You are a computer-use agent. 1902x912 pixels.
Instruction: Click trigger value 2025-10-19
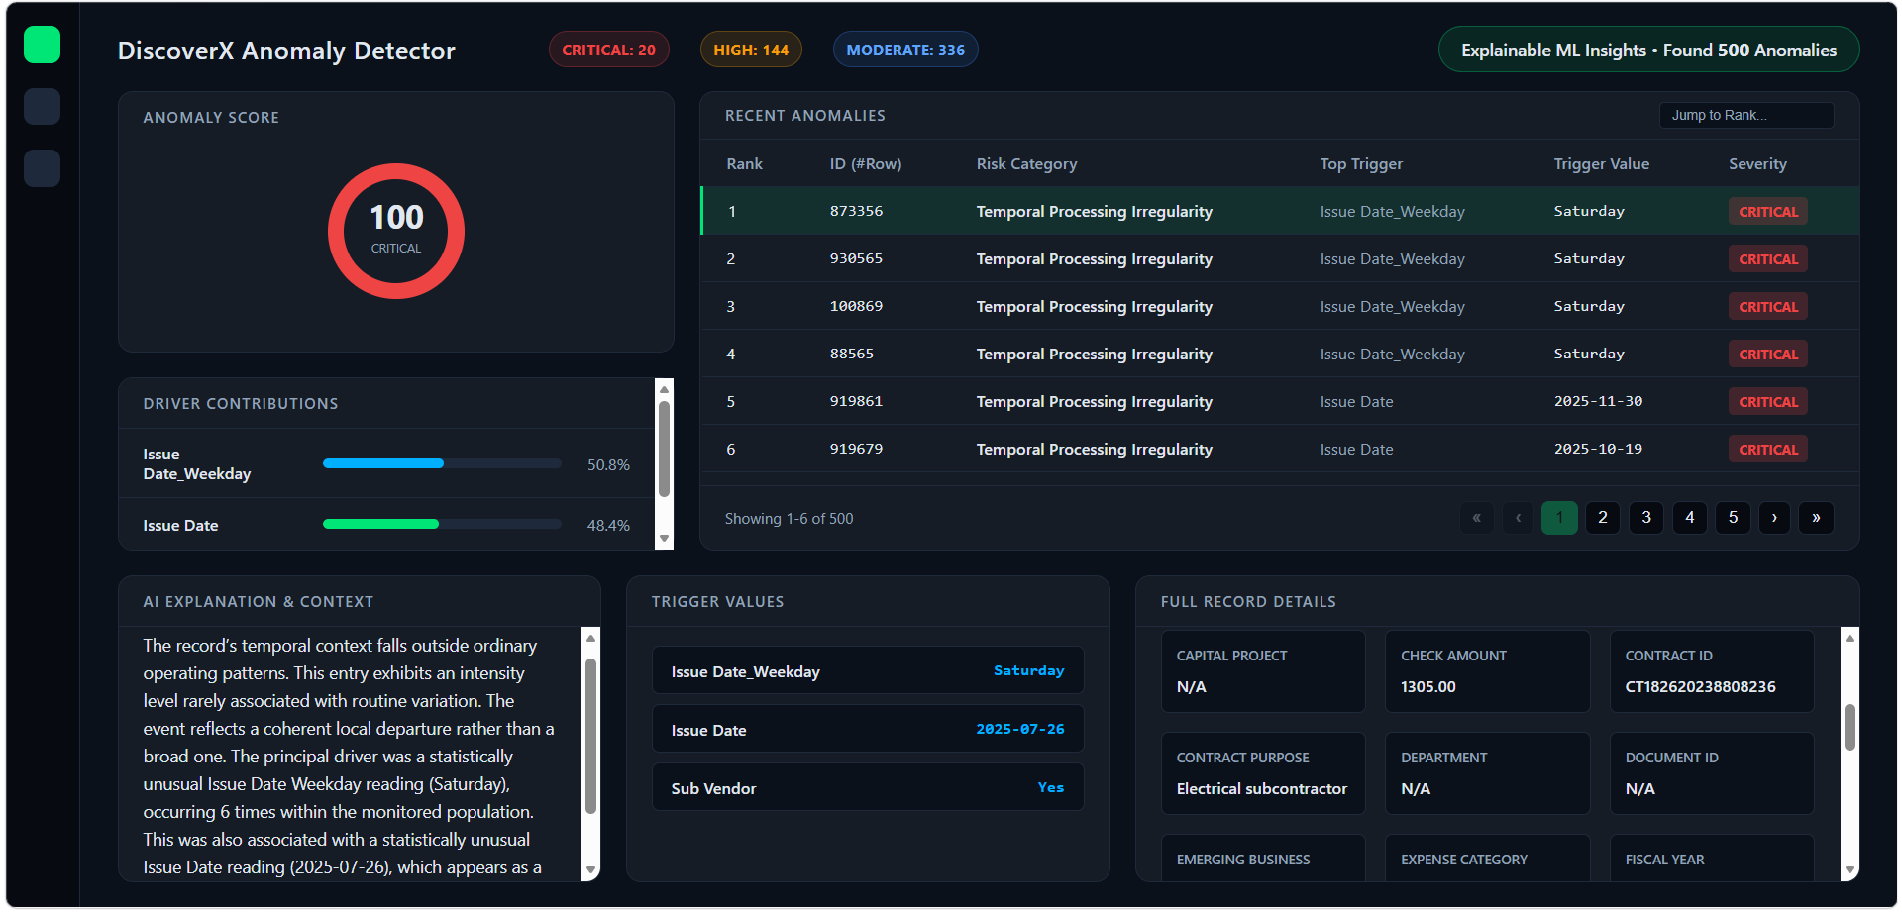click(x=1598, y=449)
